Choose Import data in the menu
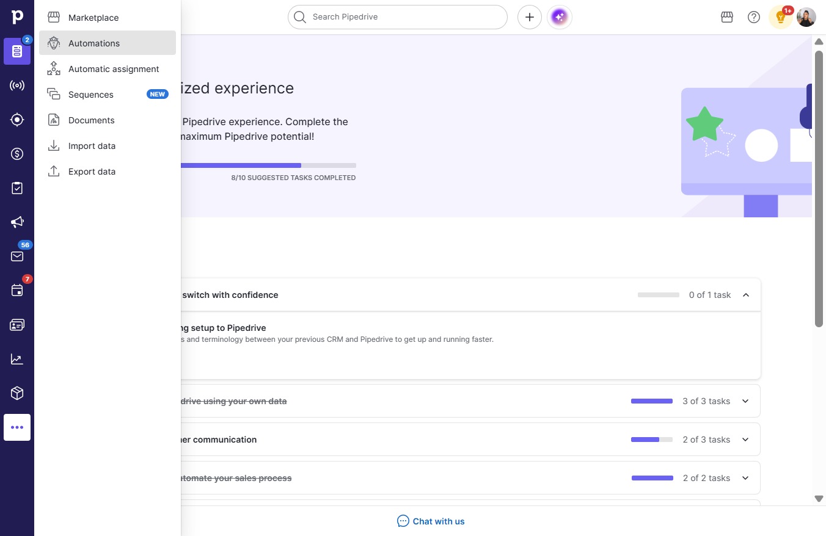Viewport: 826px width, 536px height. pyautogui.click(x=108, y=146)
